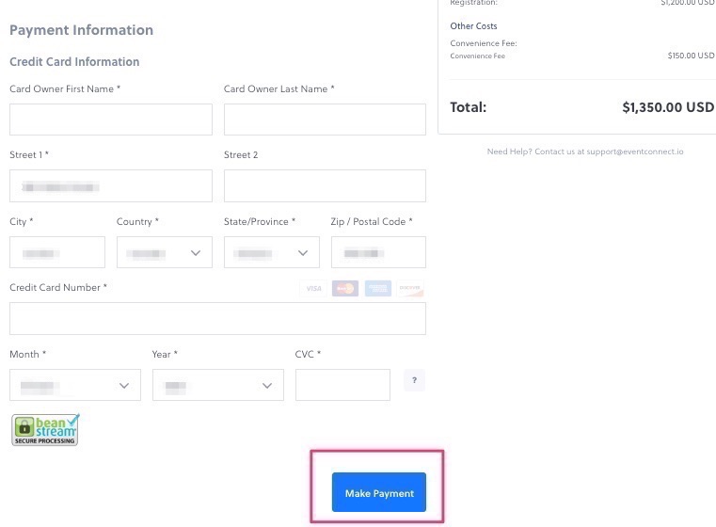Viewport: 716px width, 527px height.
Task: Select the expiry Year dropdown
Action: 218,385
